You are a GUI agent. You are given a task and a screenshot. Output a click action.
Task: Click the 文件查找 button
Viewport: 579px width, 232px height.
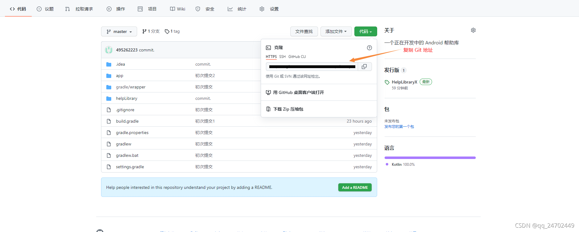click(x=304, y=31)
